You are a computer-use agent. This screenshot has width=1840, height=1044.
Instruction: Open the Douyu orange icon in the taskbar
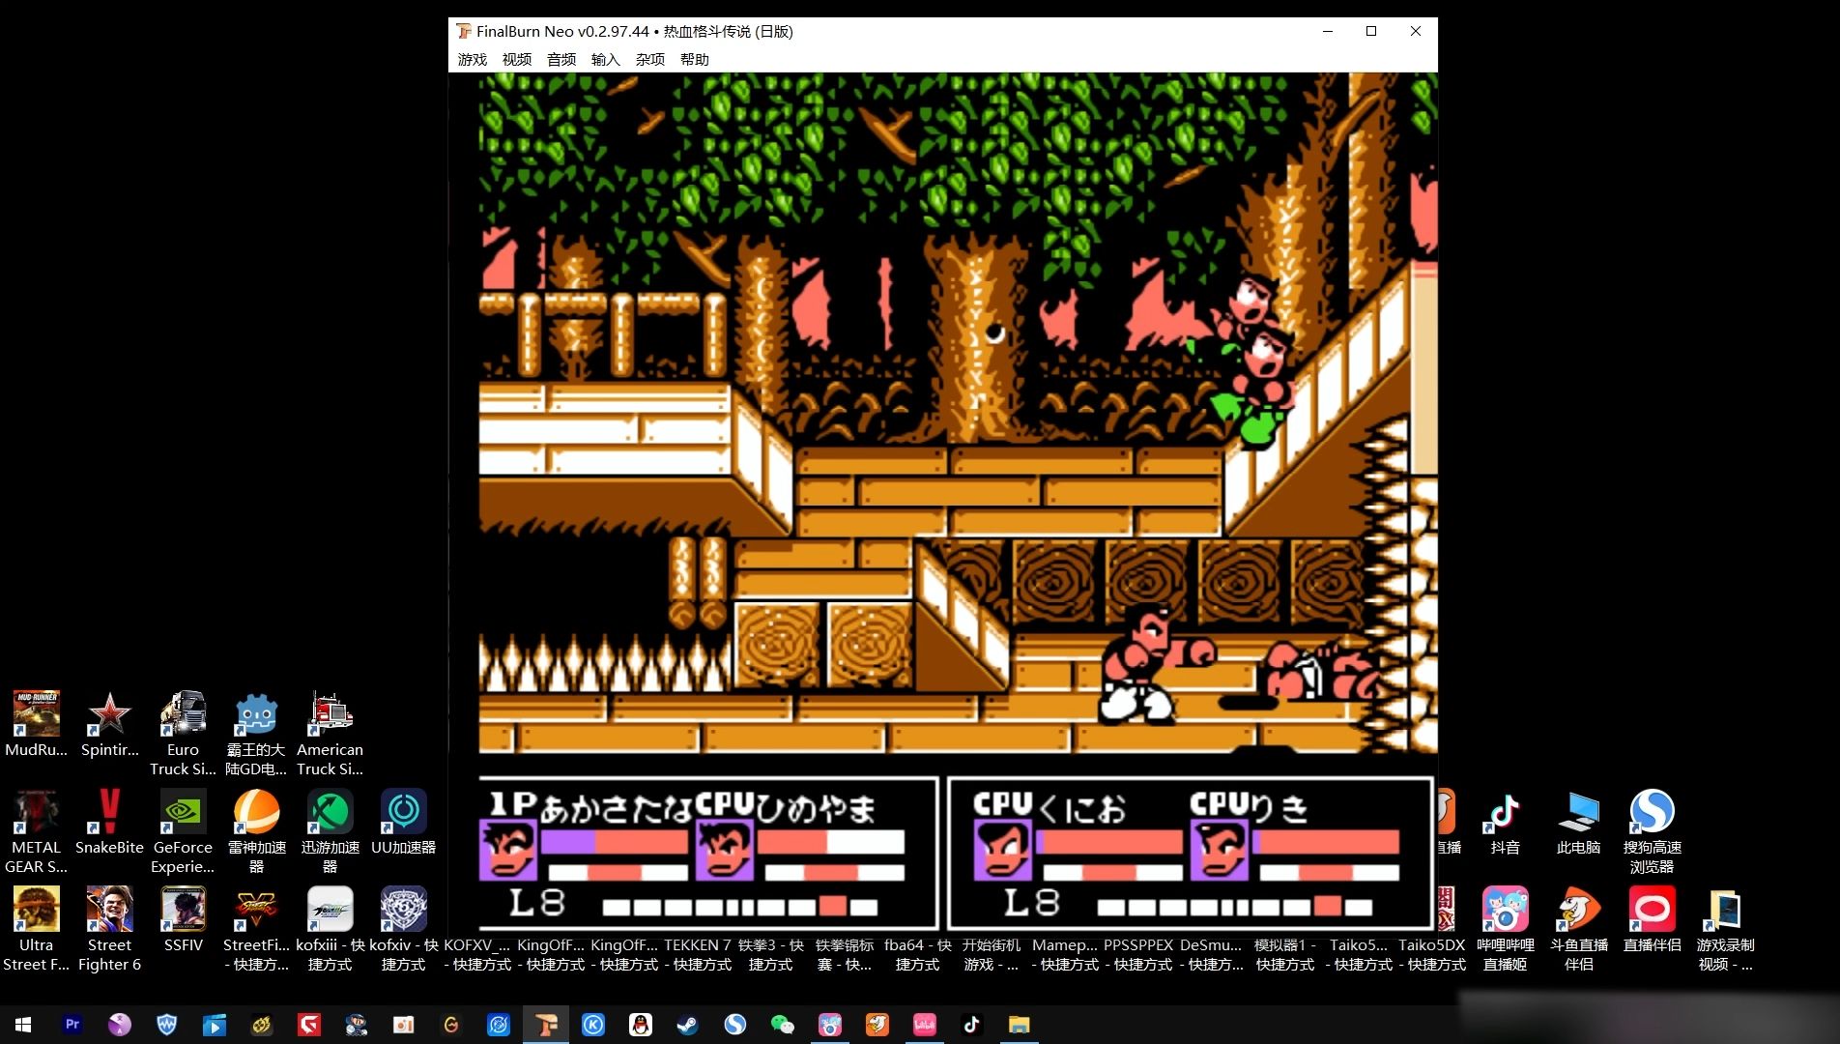point(877,1025)
